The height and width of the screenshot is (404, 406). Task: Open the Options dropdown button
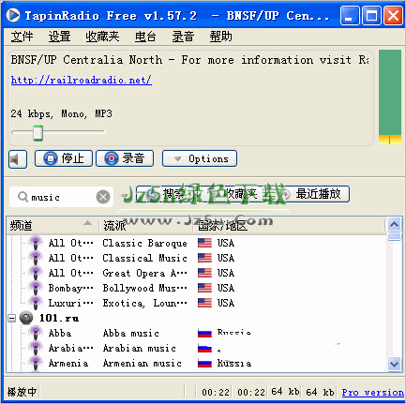click(200, 158)
